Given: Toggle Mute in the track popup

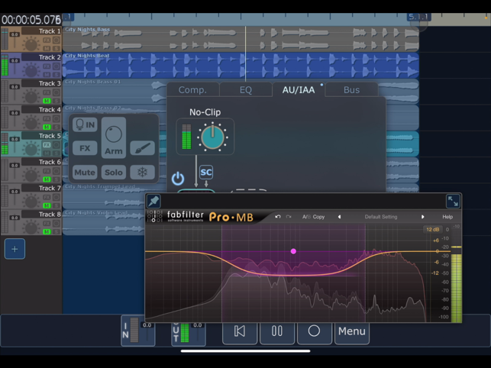Looking at the screenshot, I should tap(85, 173).
